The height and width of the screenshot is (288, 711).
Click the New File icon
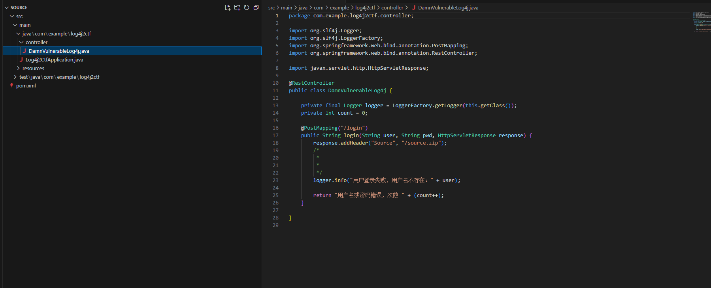(x=228, y=7)
